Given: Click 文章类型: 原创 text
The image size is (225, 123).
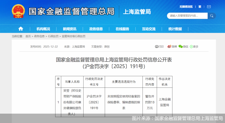Looking at the screenshot, I should pyautogui.click(x=100, y=47).
